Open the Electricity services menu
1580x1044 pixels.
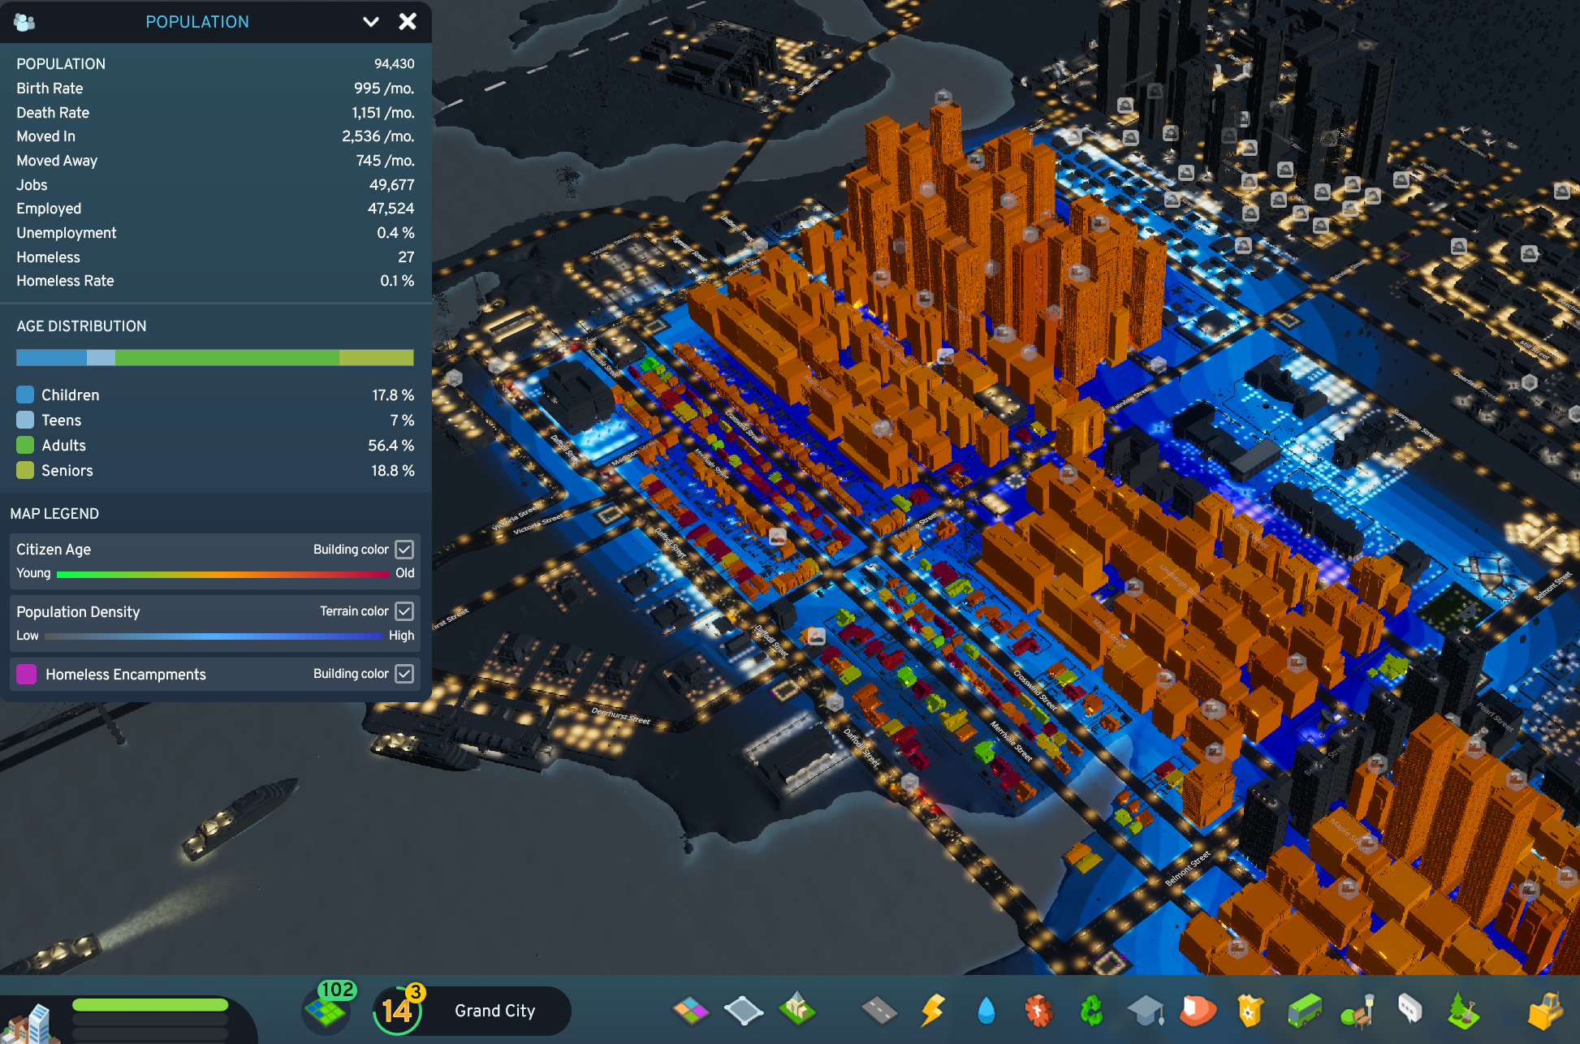[933, 1011]
